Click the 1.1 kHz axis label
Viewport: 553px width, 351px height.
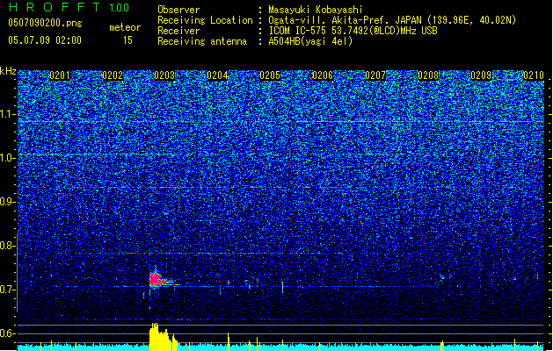pyautogui.click(x=8, y=114)
